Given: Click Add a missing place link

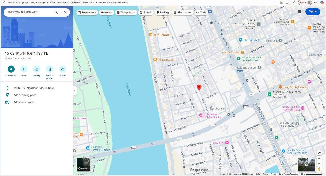Looking at the screenshot, I should [x=25, y=95].
